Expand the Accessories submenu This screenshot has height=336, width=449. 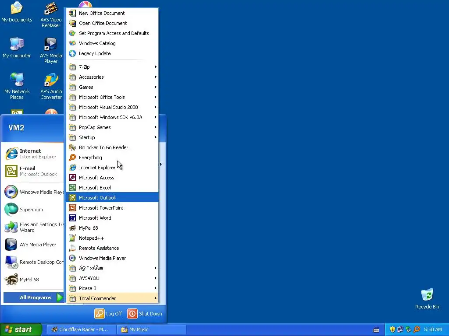coord(112,77)
